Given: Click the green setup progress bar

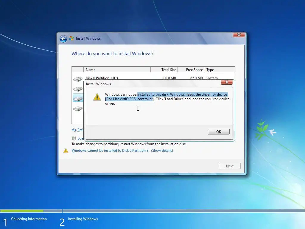Looking at the screenshot, I should (x=21, y=211).
